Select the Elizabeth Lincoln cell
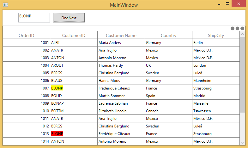Viewport: 248px width, 148px height. (121, 111)
